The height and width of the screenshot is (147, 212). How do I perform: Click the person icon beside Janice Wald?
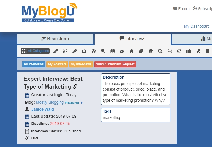27,109
